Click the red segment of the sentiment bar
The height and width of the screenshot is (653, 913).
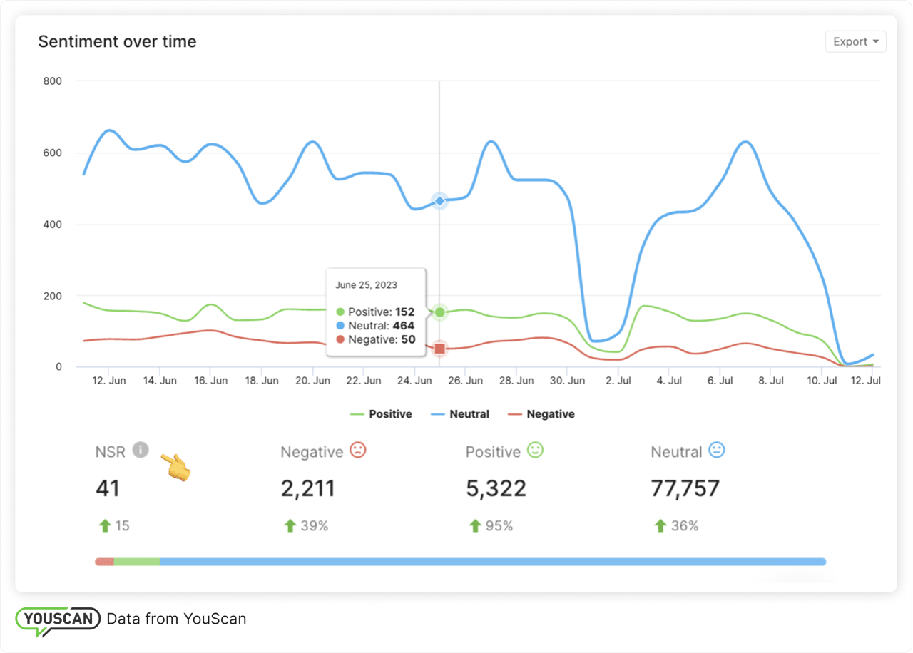pyautogui.click(x=103, y=561)
